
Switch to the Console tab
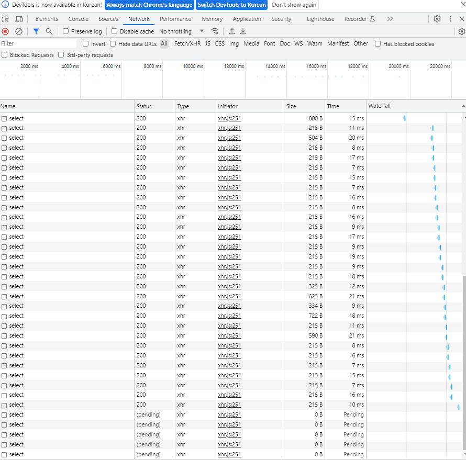(79, 19)
